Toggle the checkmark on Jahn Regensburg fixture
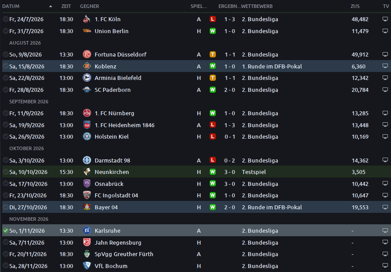This screenshot has height=272, width=391. point(5,242)
